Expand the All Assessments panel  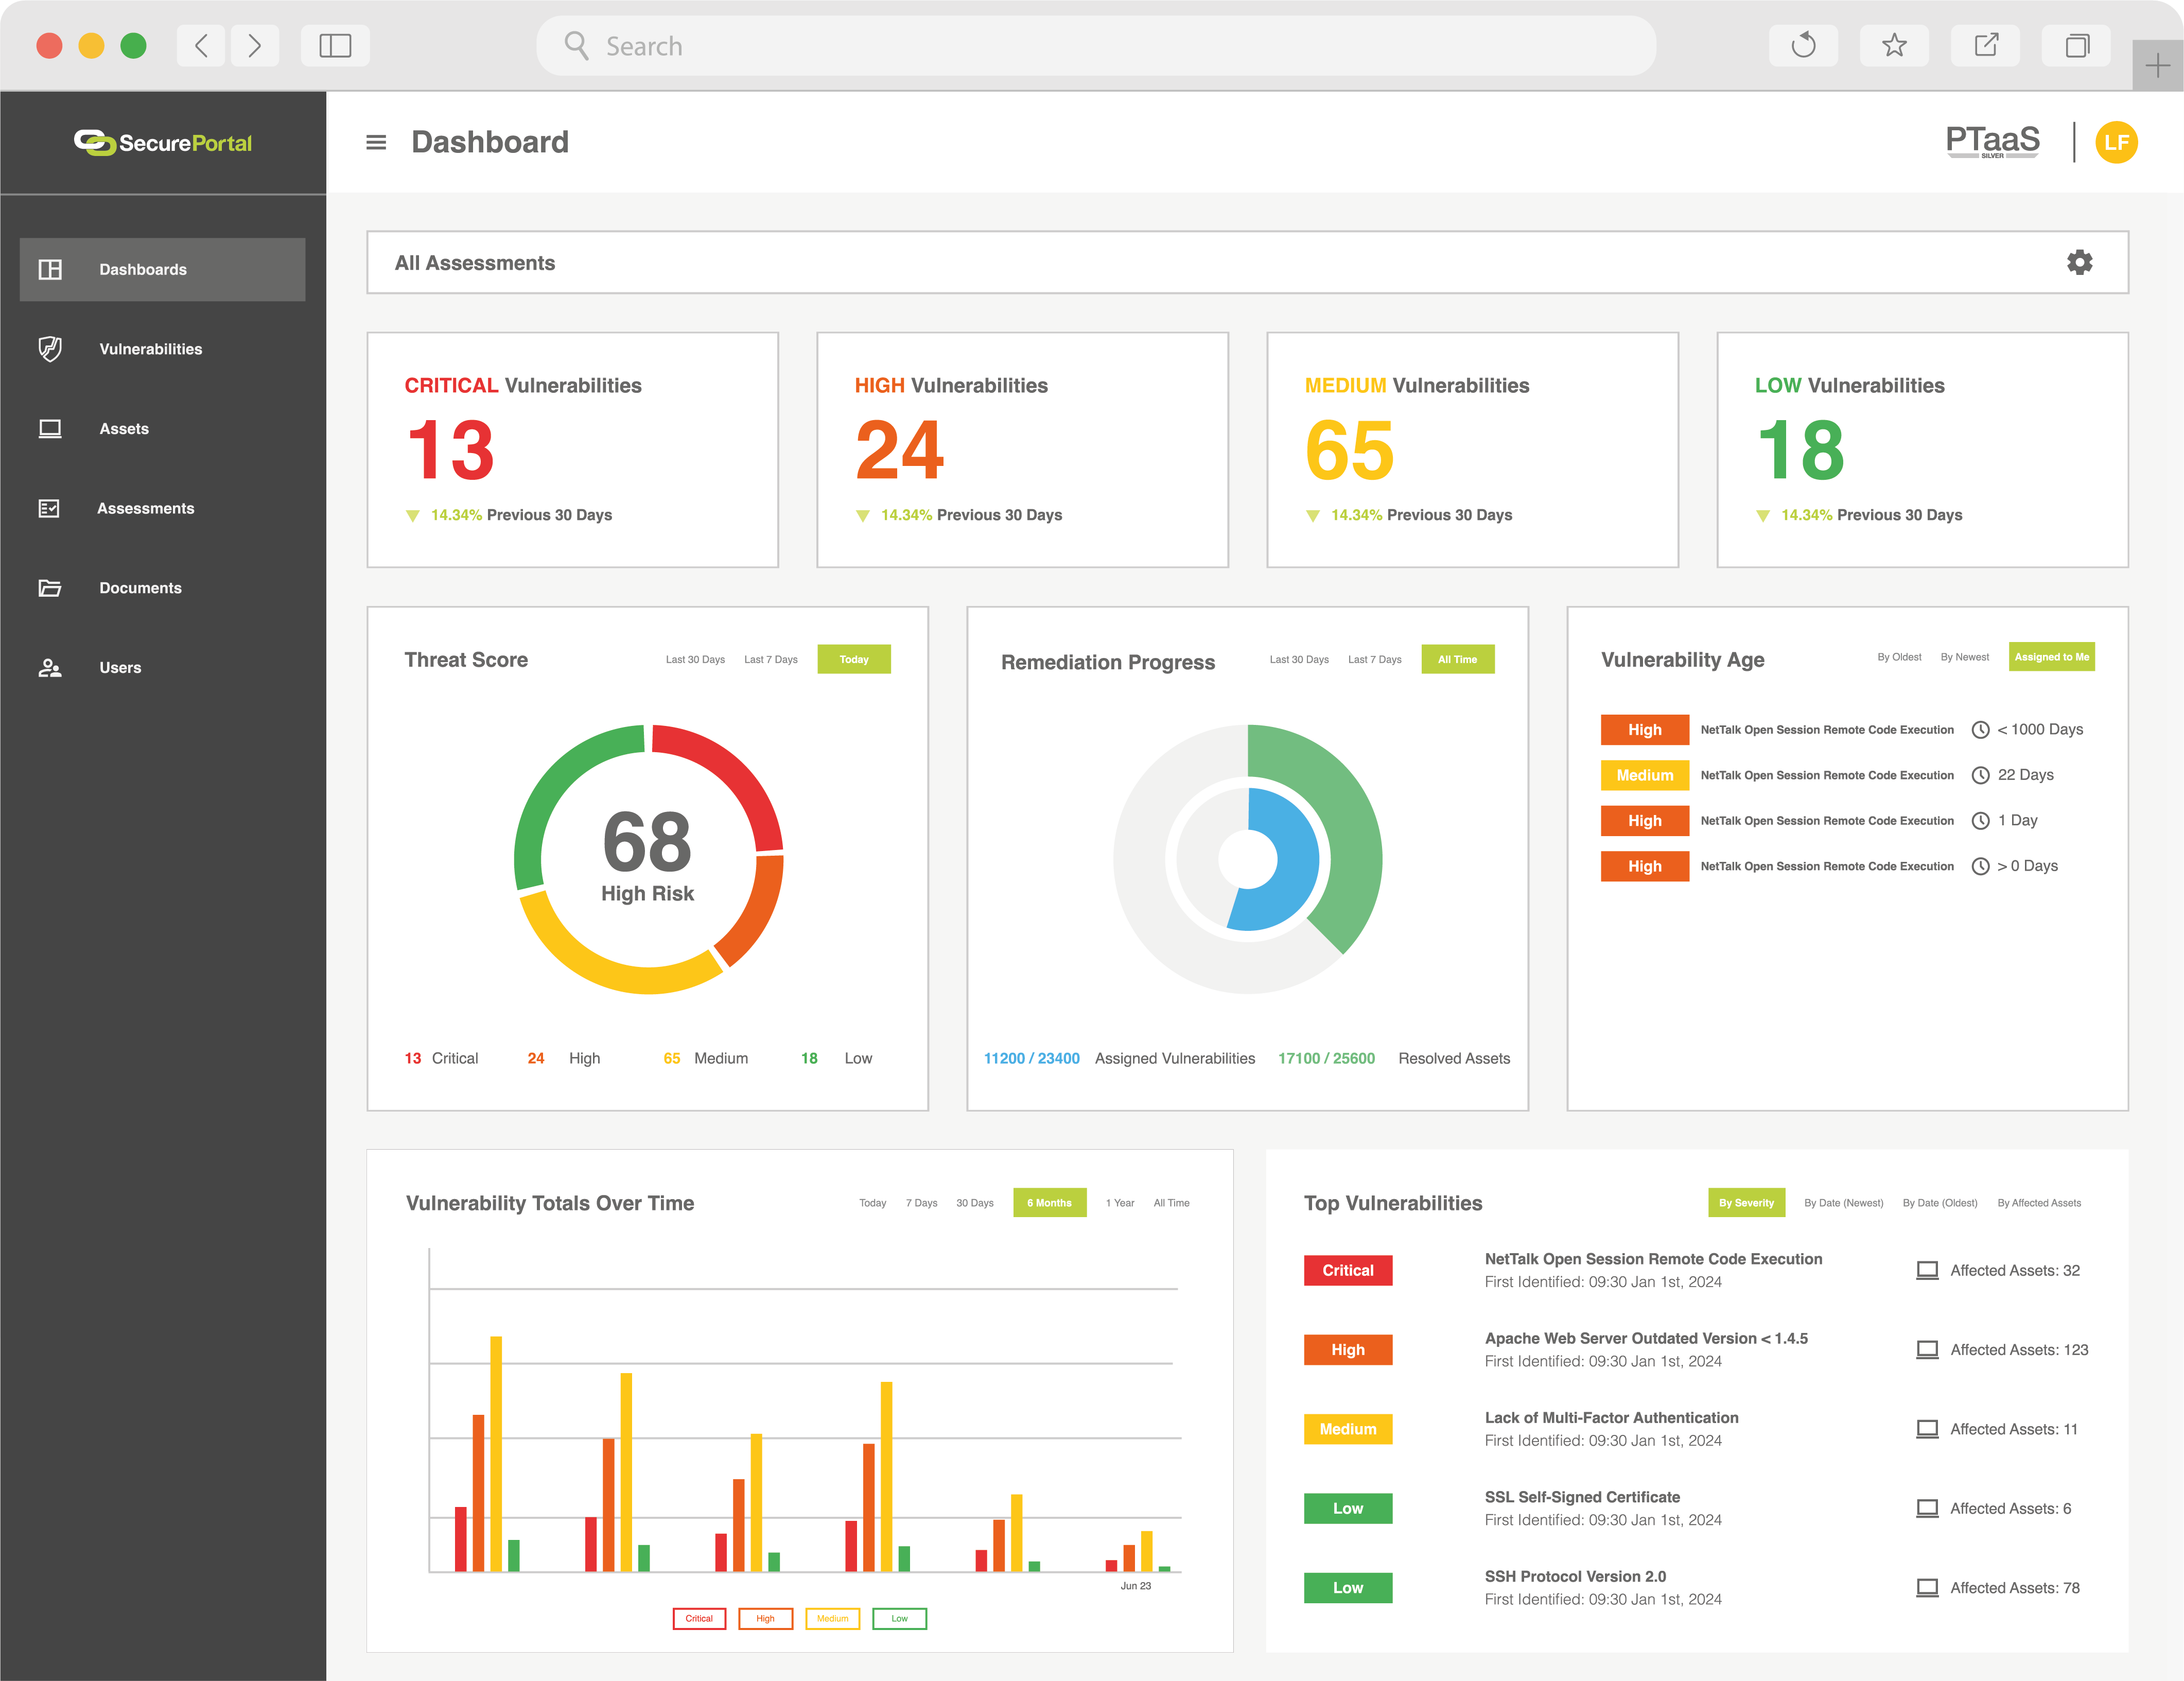[476, 262]
